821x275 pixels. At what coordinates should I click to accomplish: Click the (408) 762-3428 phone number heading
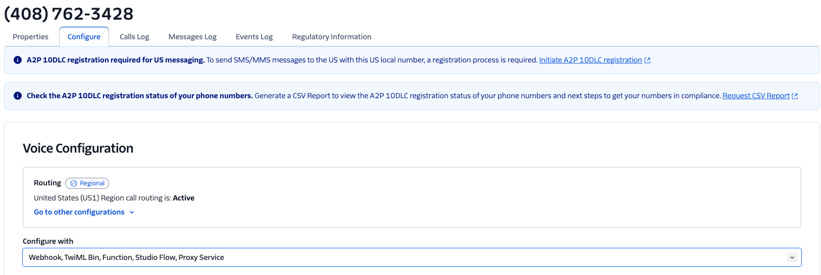point(69,14)
